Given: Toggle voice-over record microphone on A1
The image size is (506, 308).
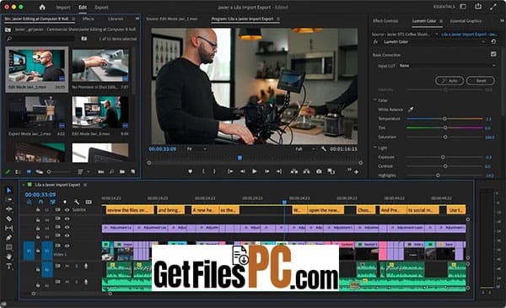Looking at the screenshot, I should [x=86, y=266].
